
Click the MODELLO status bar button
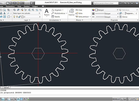116,99
